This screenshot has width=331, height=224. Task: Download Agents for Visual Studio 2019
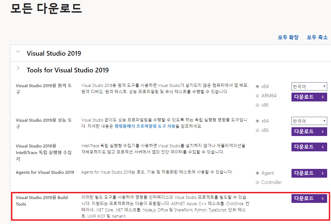[309, 173]
